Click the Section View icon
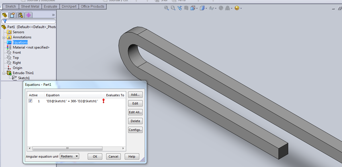Image resolution: width=342 pixels, height=167 pixels. 186,8
